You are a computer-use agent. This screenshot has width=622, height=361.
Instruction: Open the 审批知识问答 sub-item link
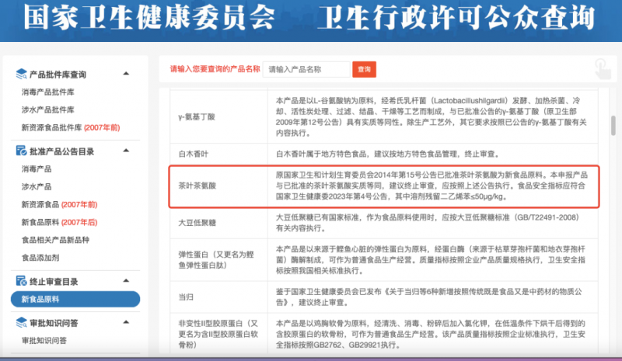44,340
